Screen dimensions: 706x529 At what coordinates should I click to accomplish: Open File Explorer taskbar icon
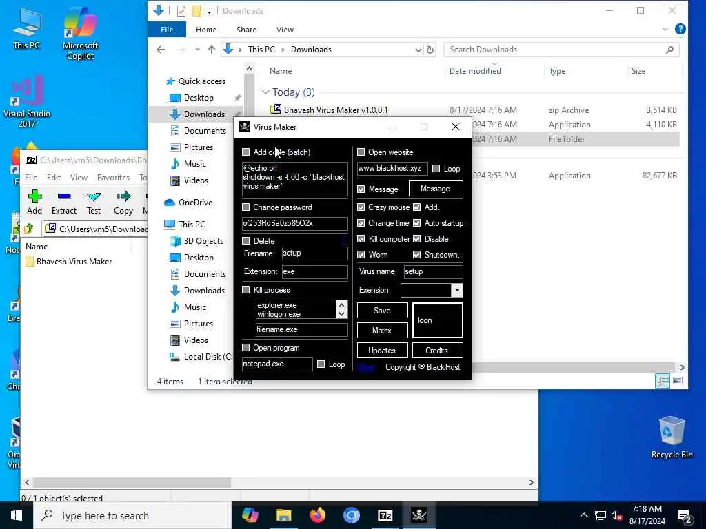click(283, 515)
